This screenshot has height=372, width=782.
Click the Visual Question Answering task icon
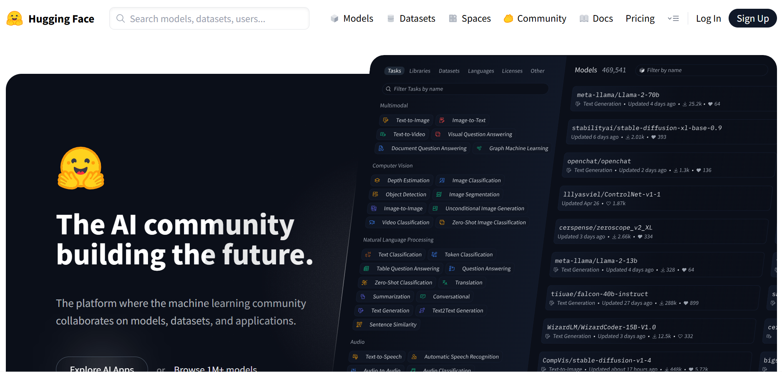click(x=438, y=134)
